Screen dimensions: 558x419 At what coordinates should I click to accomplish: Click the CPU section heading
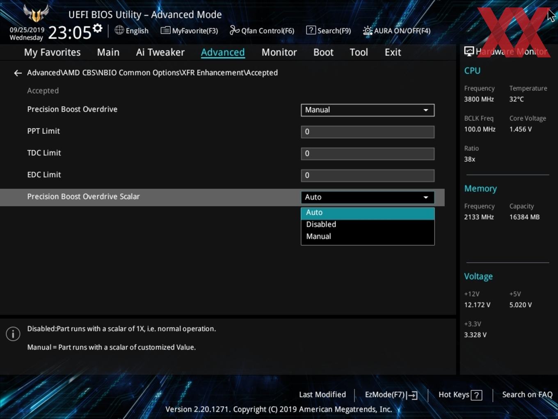coord(472,71)
